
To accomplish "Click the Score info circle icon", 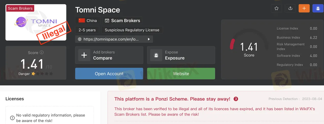I will point(42,52).
